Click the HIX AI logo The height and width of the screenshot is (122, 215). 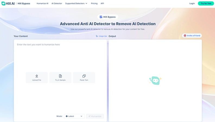(8, 4)
